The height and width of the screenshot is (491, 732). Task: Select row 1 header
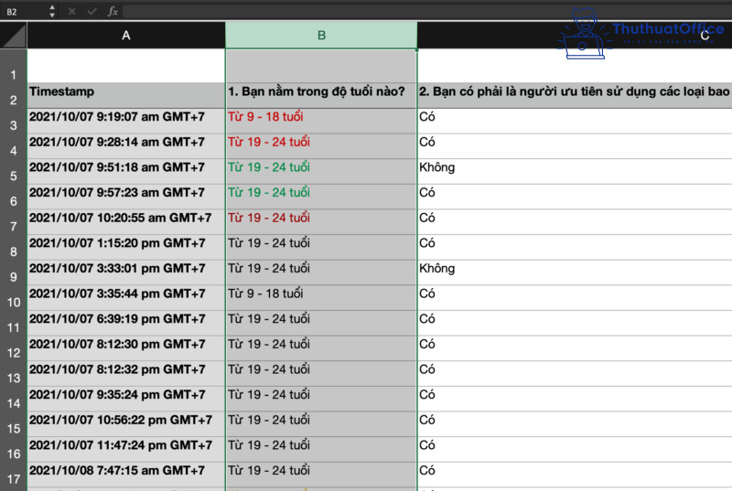point(14,66)
